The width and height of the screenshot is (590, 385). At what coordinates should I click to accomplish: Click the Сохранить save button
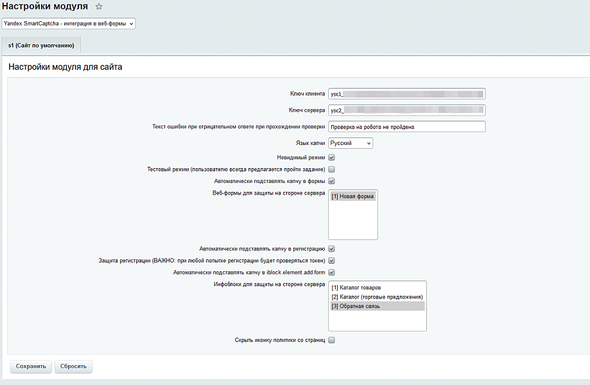click(x=31, y=366)
